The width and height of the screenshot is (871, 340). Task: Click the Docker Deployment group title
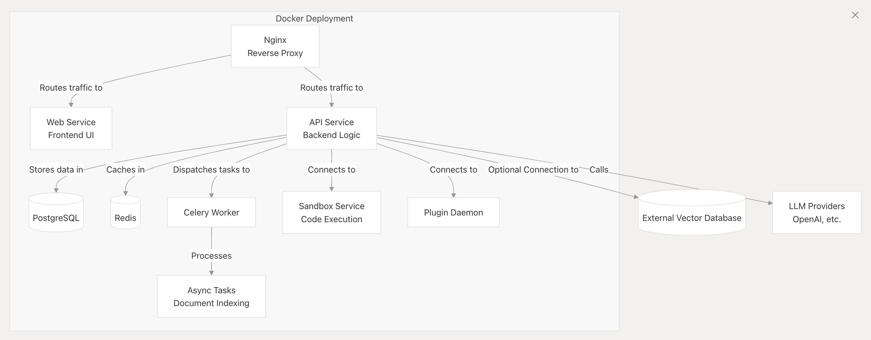pyautogui.click(x=314, y=19)
